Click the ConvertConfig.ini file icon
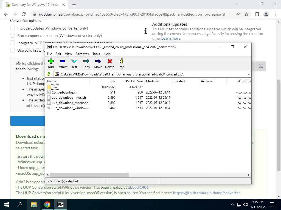 click(49, 92)
